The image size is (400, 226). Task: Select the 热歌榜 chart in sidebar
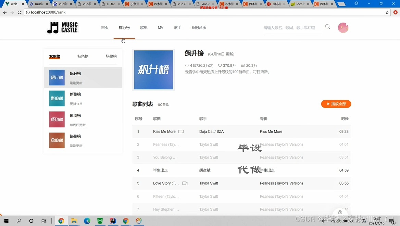coord(83,140)
